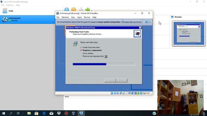Click the red screen recorder taskbar icon
This screenshot has width=207, height=116.
(x=66, y=113)
